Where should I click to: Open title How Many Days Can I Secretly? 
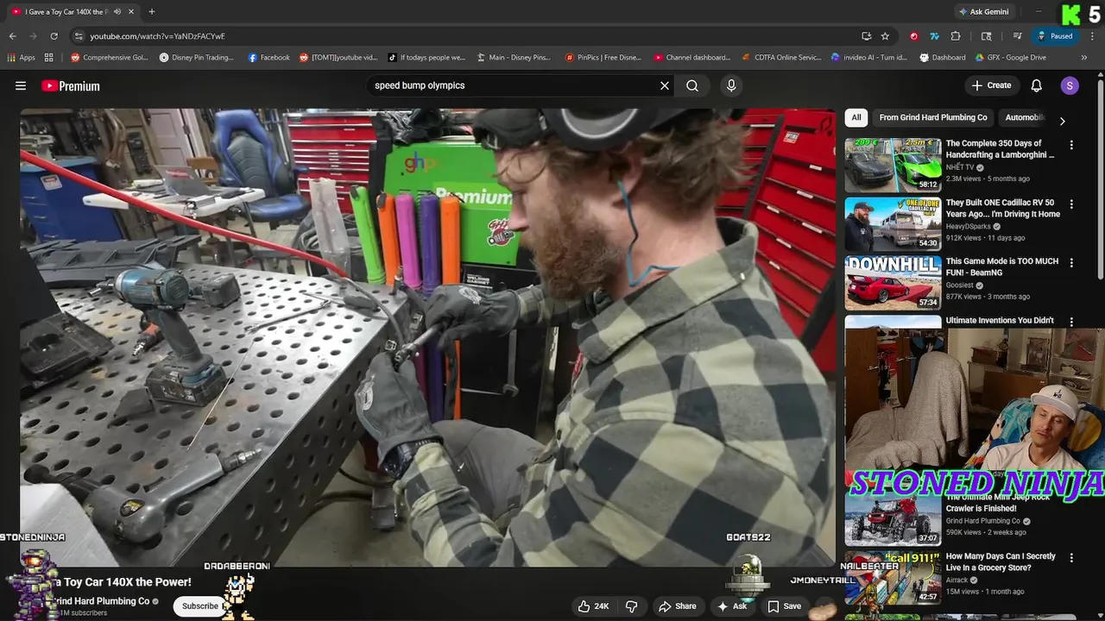1001,562
